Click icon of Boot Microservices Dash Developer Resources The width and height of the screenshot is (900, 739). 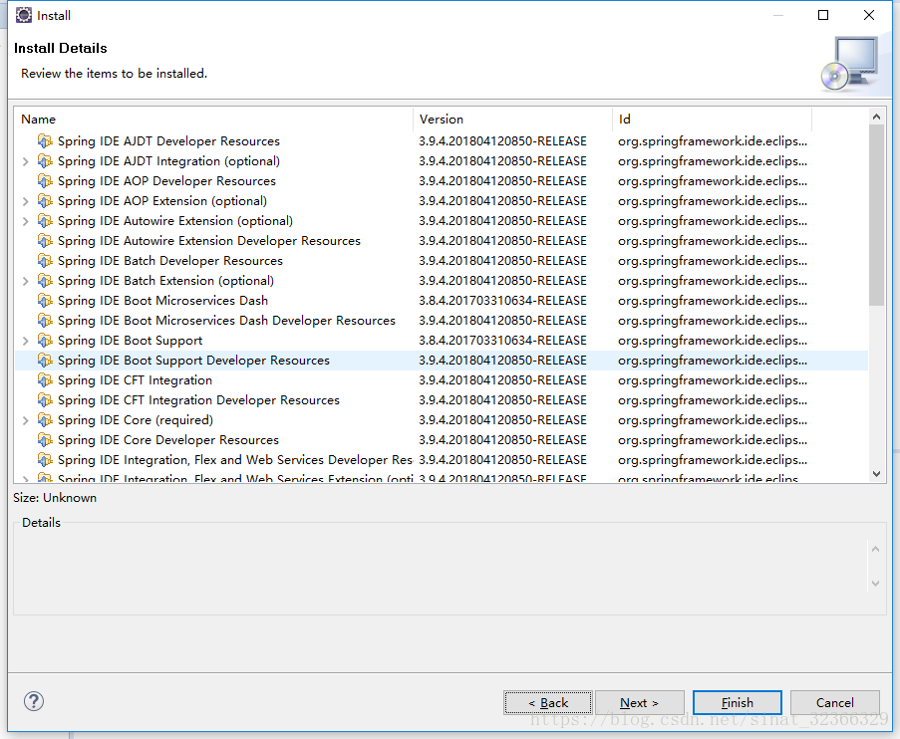point(45,320)
